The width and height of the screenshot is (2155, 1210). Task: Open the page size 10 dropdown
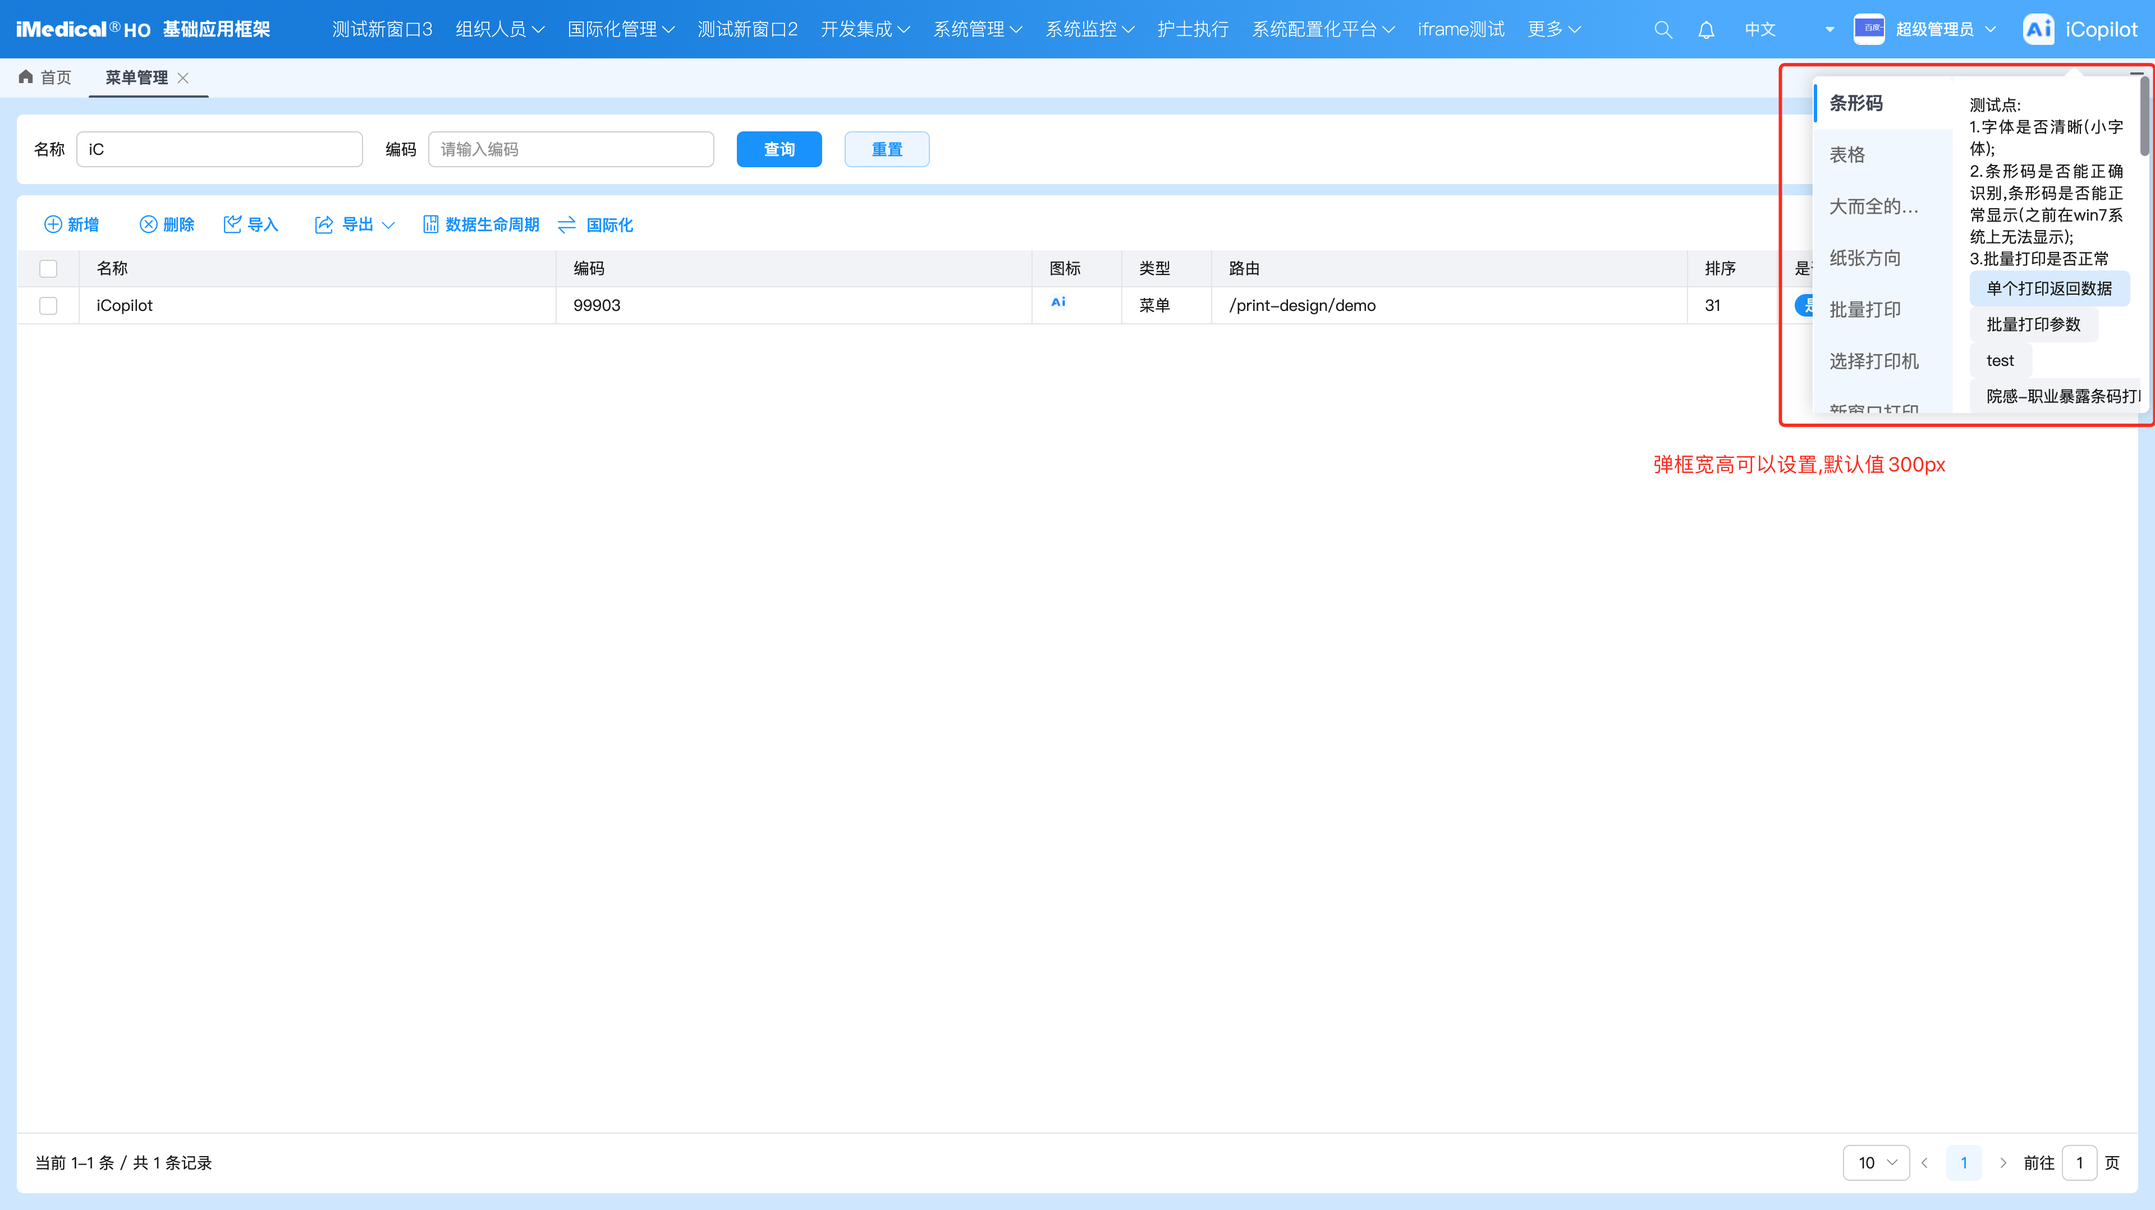1876,1162
